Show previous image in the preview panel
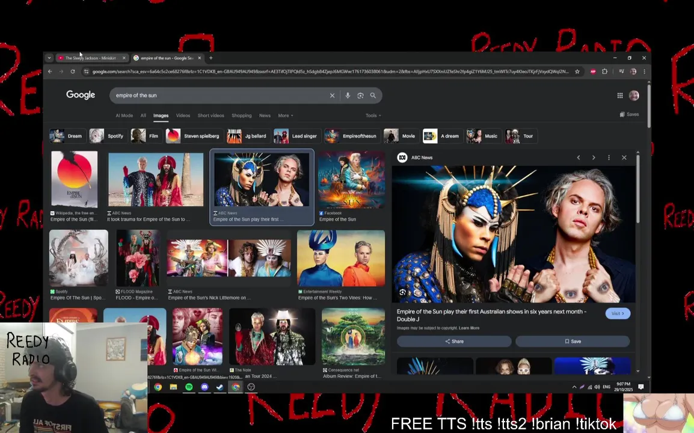The height and width of the screenshot is (433, 694). click(578, 158)
